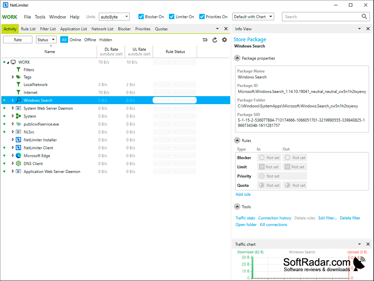Click the System Web Server Daemon icon
This screenshot has width=374, height=281.
pos(18,108)
